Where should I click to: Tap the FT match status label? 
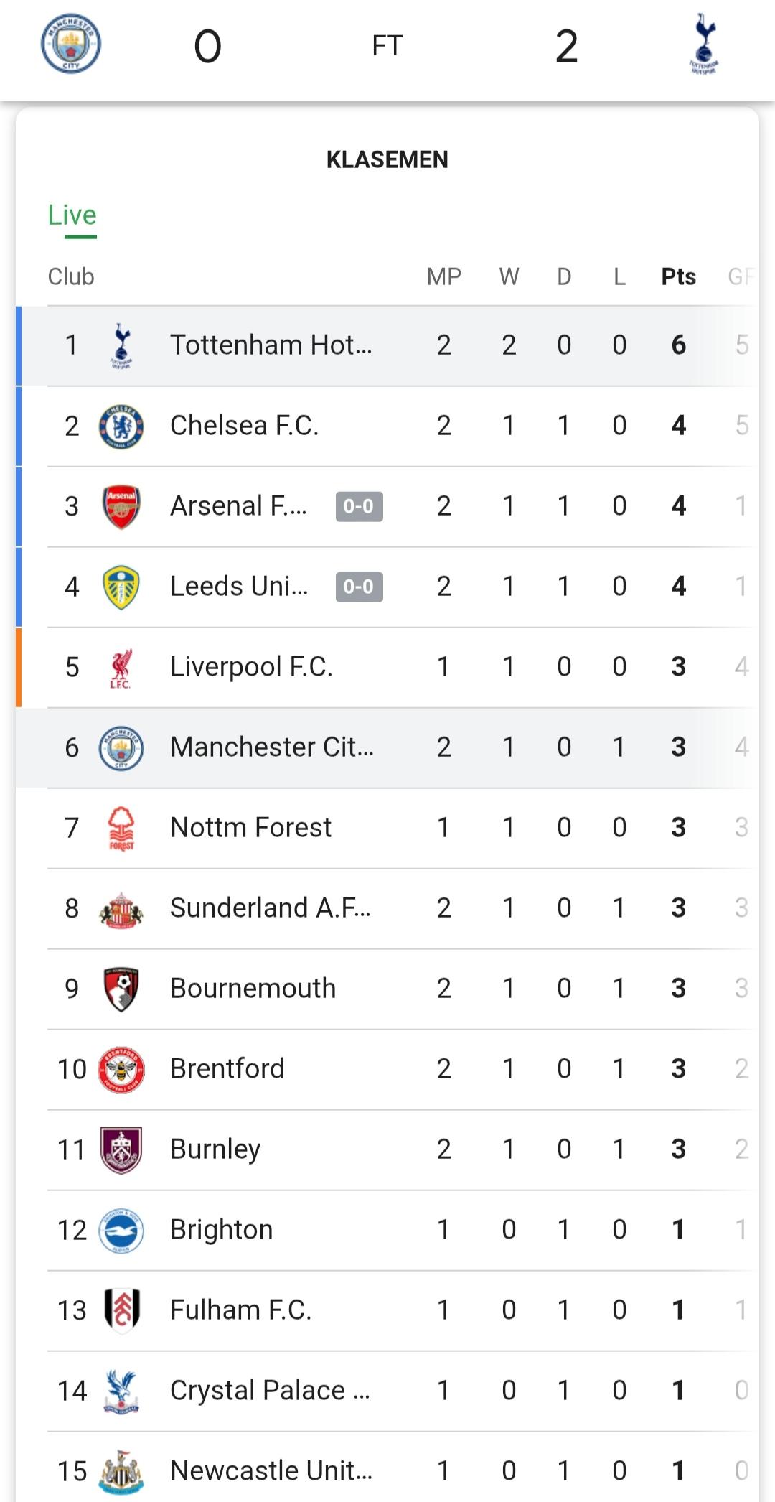[387, 46]
